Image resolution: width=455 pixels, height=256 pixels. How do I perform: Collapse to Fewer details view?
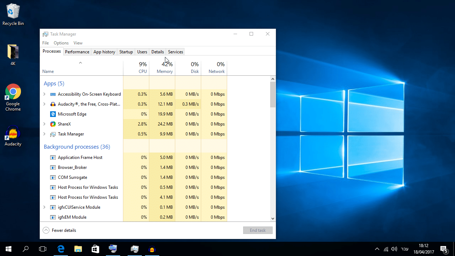tap(60, 230)
